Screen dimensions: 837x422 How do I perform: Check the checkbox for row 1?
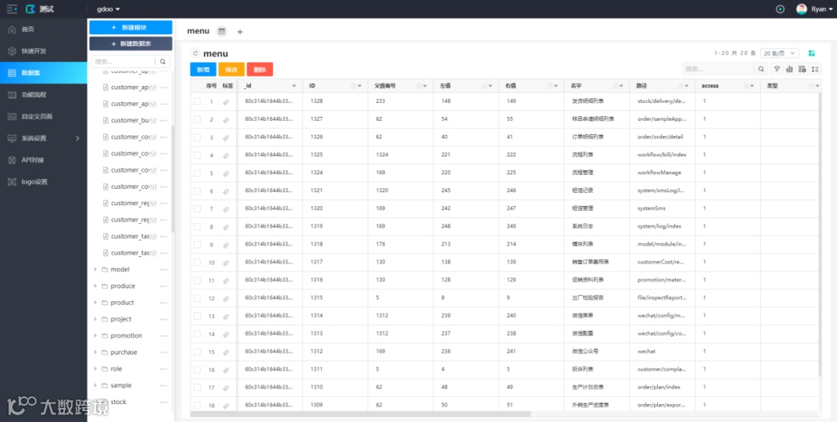pos(197,101)
